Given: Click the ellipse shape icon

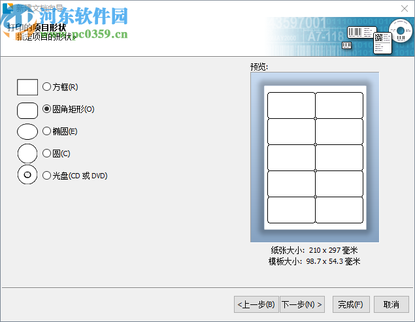Looking at the screenshot, I should point(27,131).
